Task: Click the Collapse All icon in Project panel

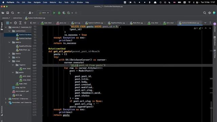Action: [25, 23]
